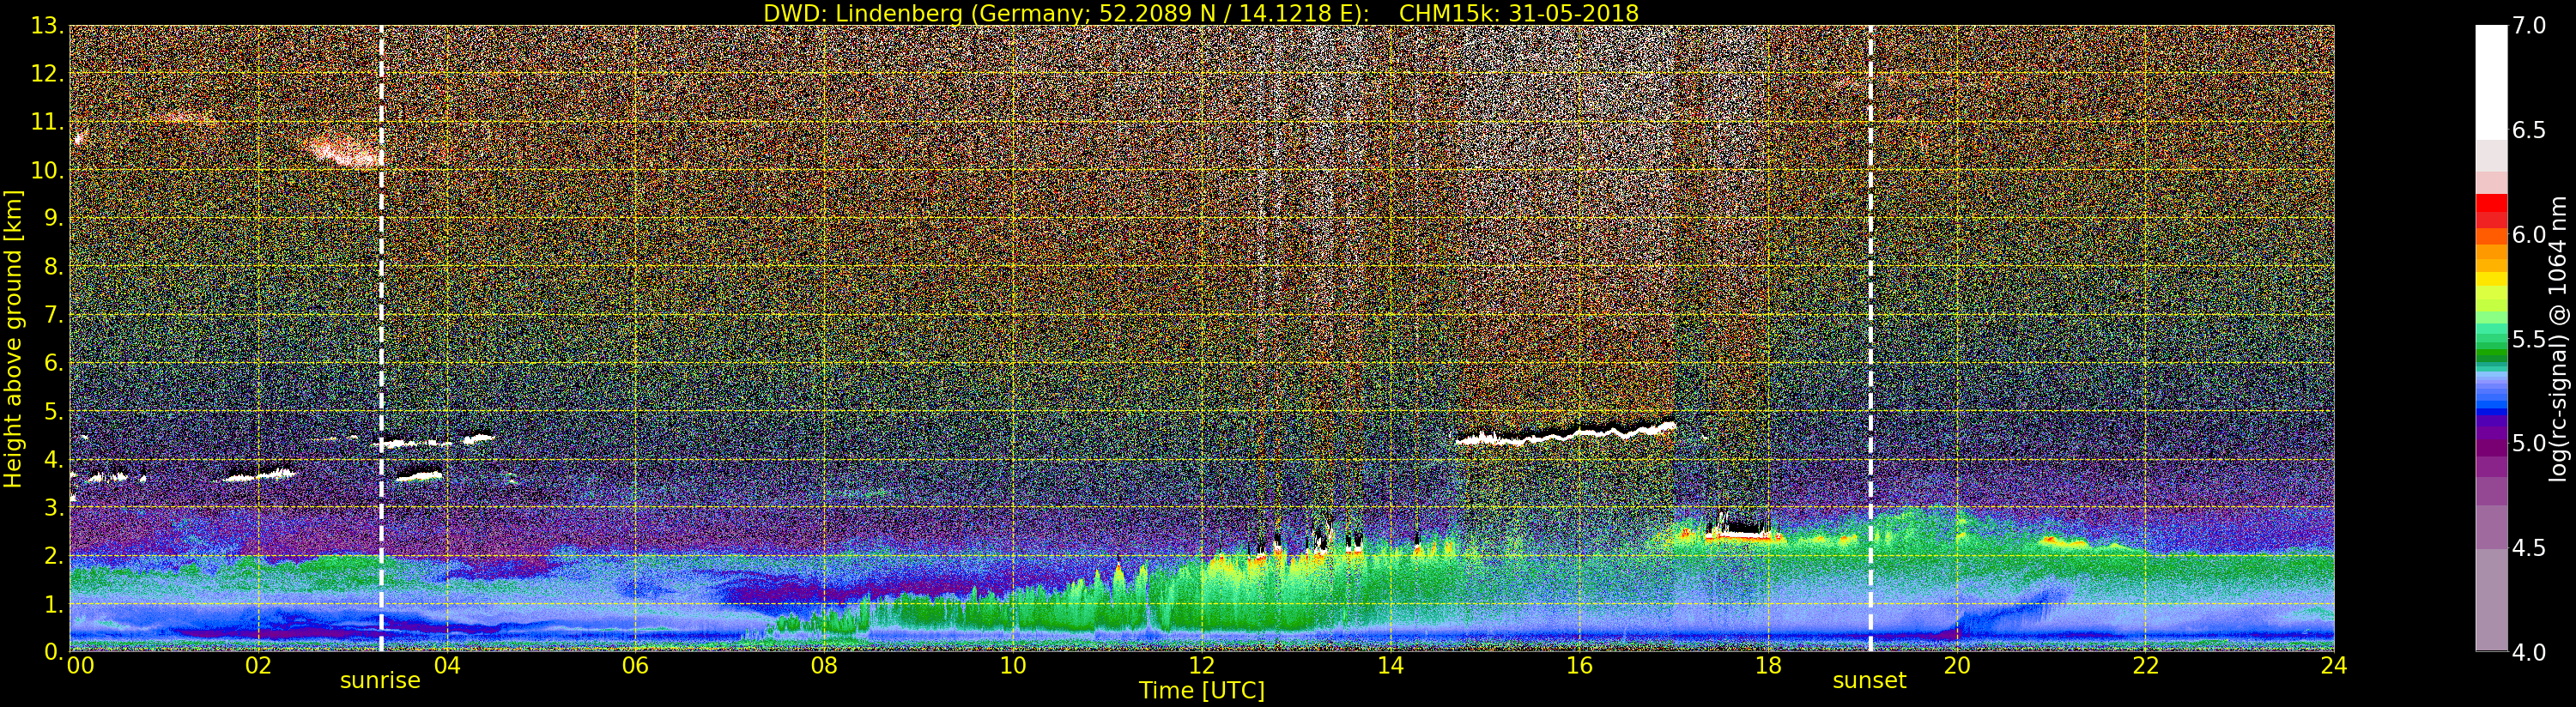Click the time axis tick '16'
Image resolution: width=2576 pixels, height=707 pixels.
[1579, 666]
